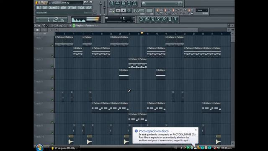Click the save icon in the shortcut toolbar

click(x=147, y=19)
